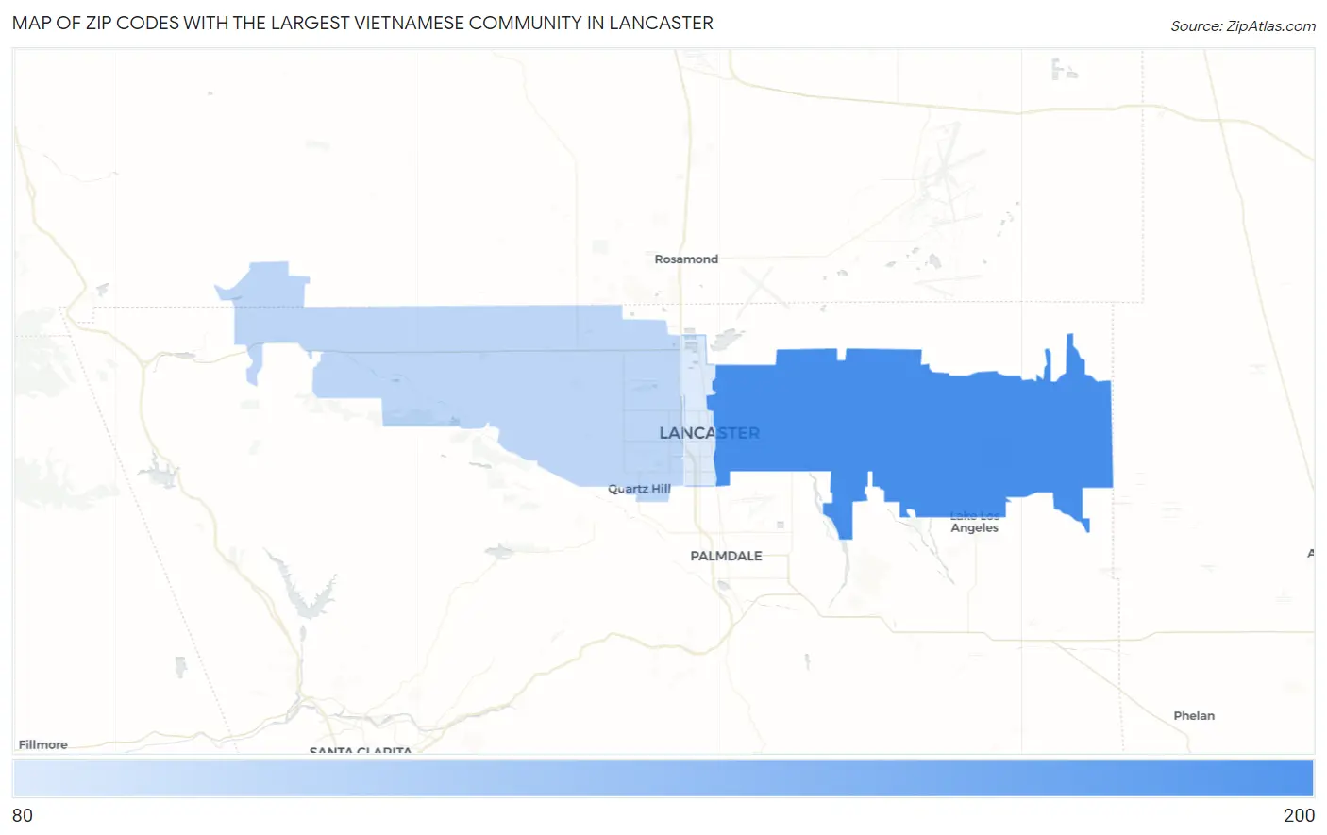The image size is (1327, 835).
Task: Click the PALMDALE city label
Action: click(726, 556)
